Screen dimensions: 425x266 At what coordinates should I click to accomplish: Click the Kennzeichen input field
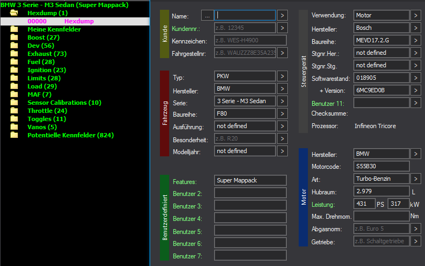pyautogui.click(x=250, y=40)
